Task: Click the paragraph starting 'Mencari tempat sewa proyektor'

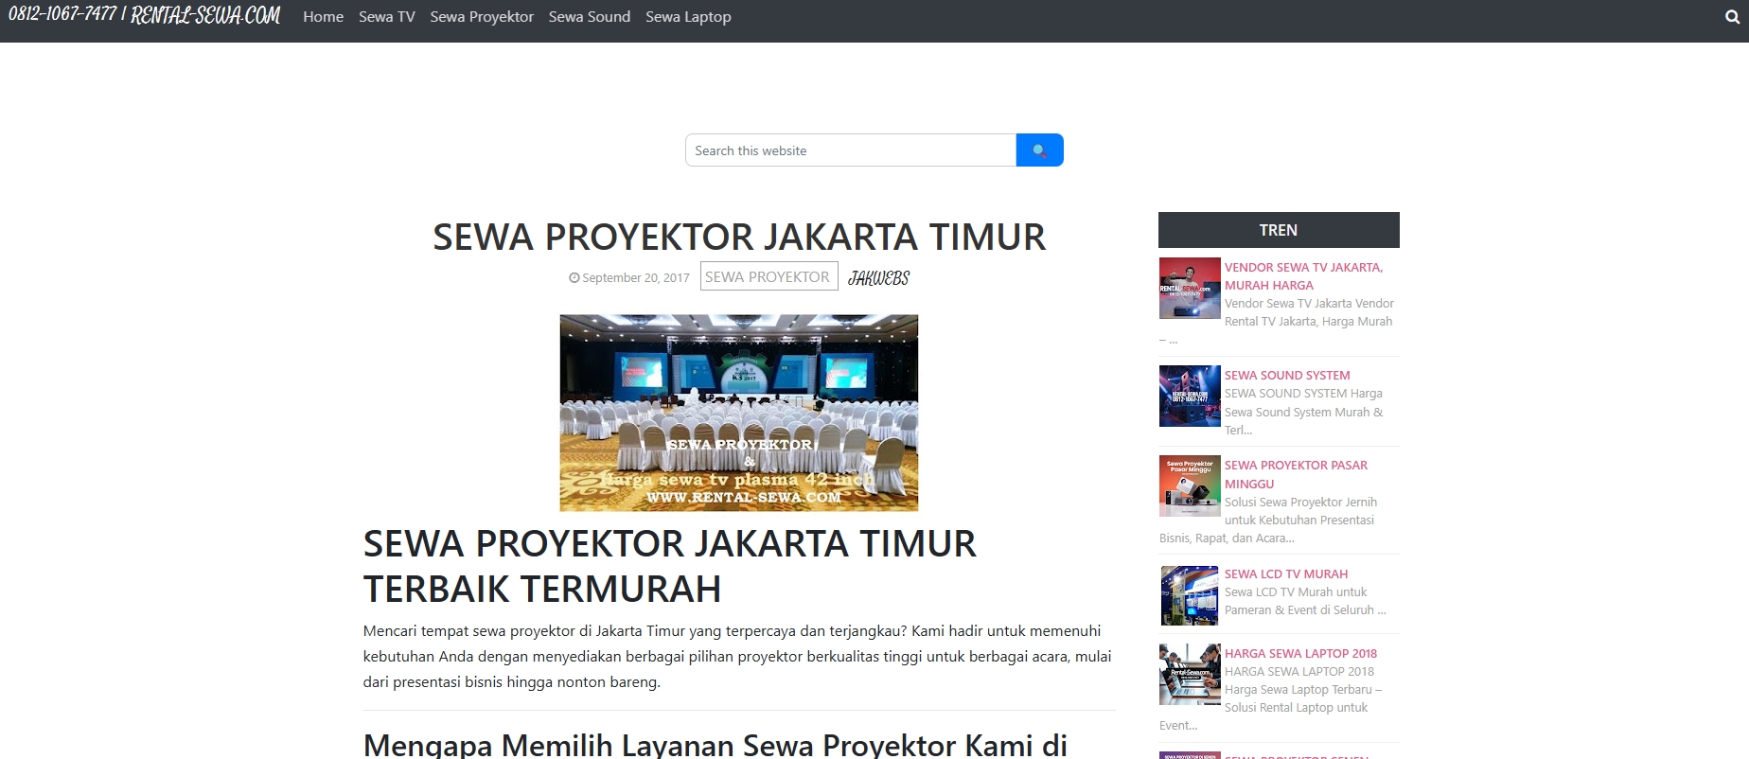Action: 737,656
